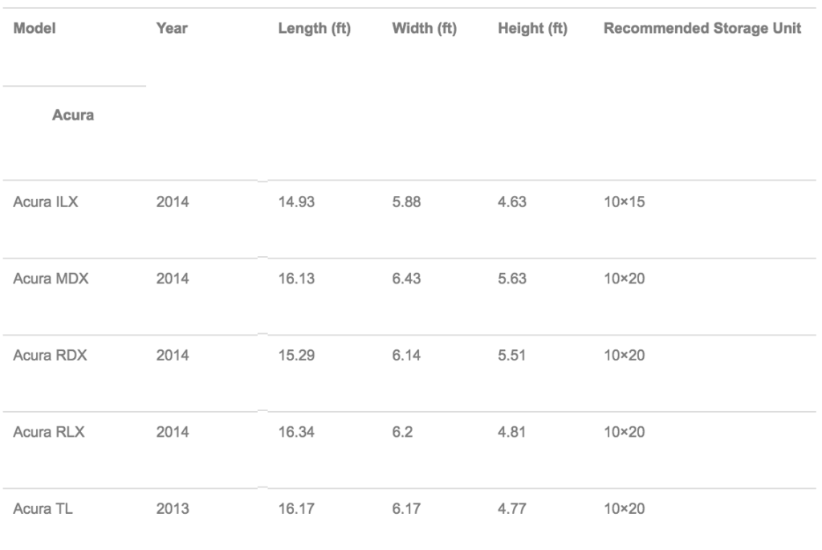822x550 pixels.
Task: Click the 5.51 height value
Action: click(x=512, y=355)
